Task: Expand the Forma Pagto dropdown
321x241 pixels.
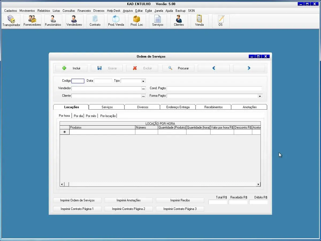Action: pos(259,96)
